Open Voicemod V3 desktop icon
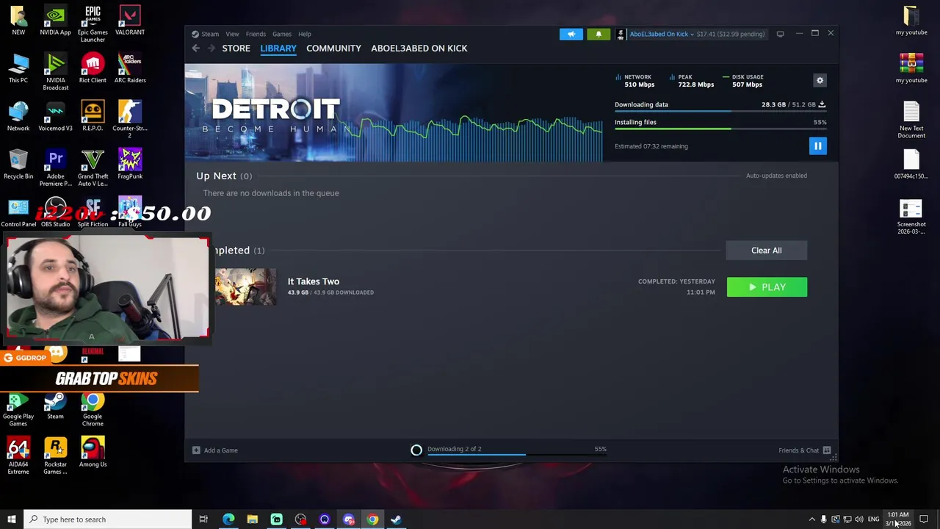Image resolution: width=940 pixels, height=529 pixels. [x=56, y=117]
